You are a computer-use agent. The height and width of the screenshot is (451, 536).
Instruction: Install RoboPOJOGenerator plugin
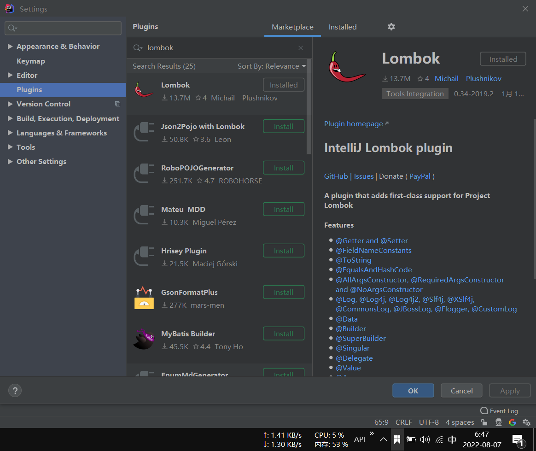click(283, 168)
